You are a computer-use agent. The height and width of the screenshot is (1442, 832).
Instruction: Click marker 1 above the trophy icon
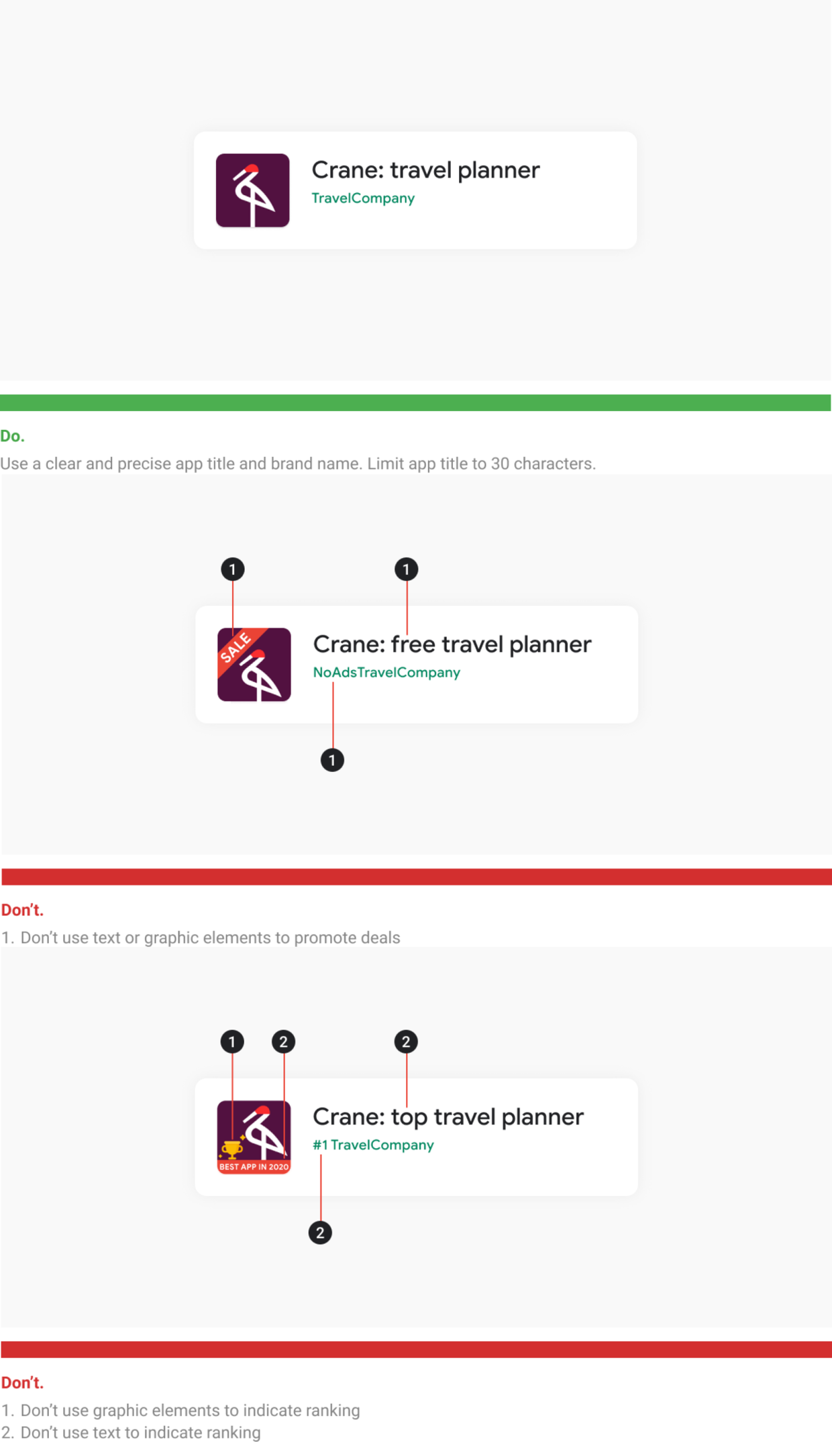[x=232, y=1042]
